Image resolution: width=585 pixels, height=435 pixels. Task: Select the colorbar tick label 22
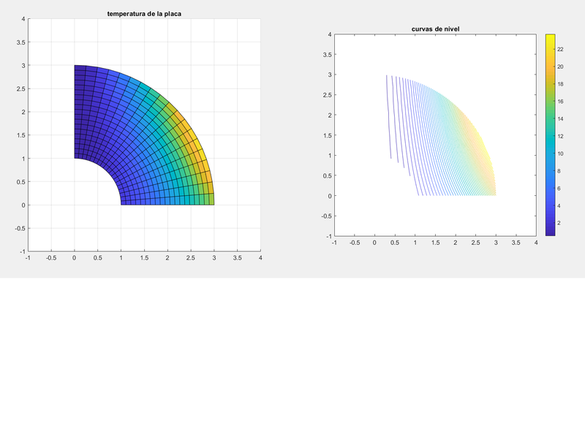[x=560, y=49]
